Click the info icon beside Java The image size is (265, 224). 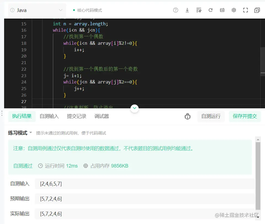[12, 10]
